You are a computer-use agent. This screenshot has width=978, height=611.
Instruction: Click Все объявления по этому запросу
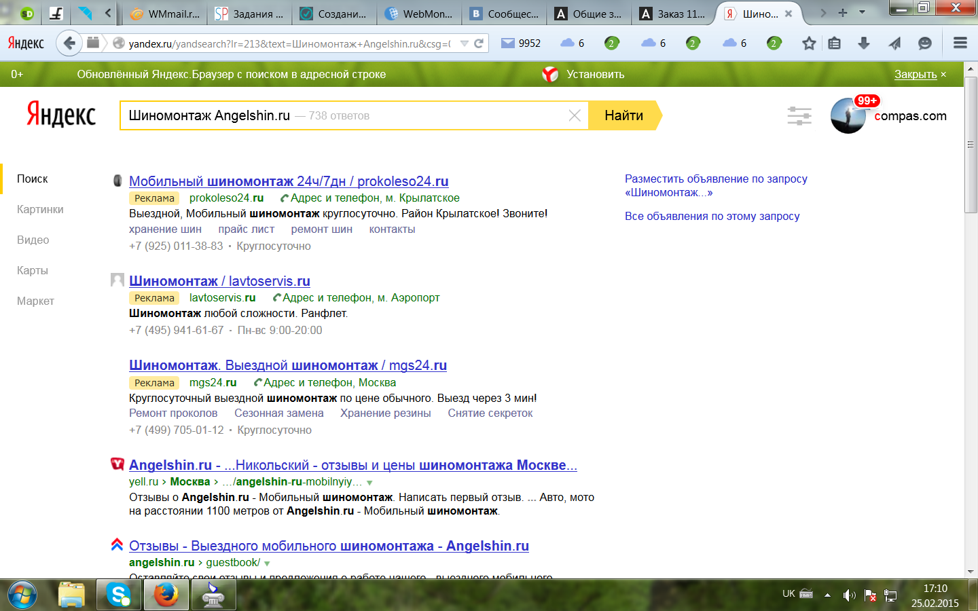[x=712, y=217]
